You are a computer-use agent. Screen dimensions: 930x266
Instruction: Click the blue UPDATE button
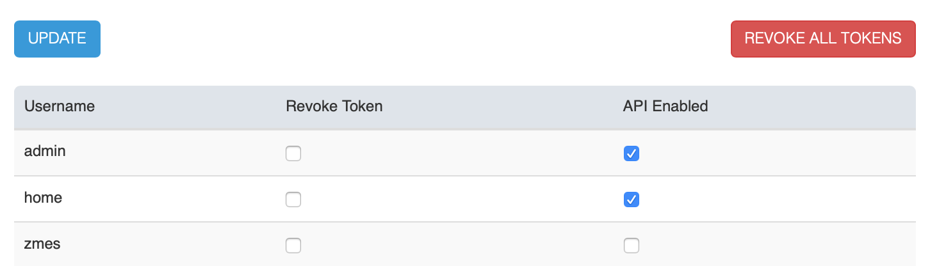(x=57, y=38)
